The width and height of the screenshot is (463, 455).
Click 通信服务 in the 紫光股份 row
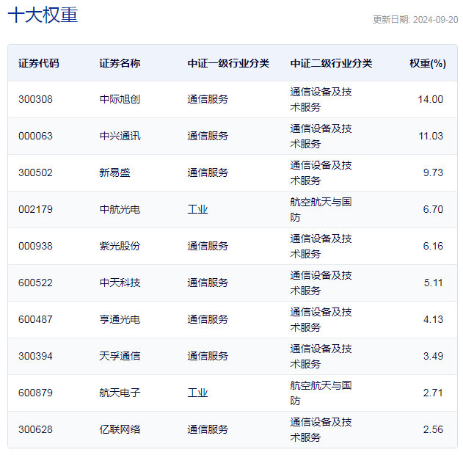click(208, 246)
